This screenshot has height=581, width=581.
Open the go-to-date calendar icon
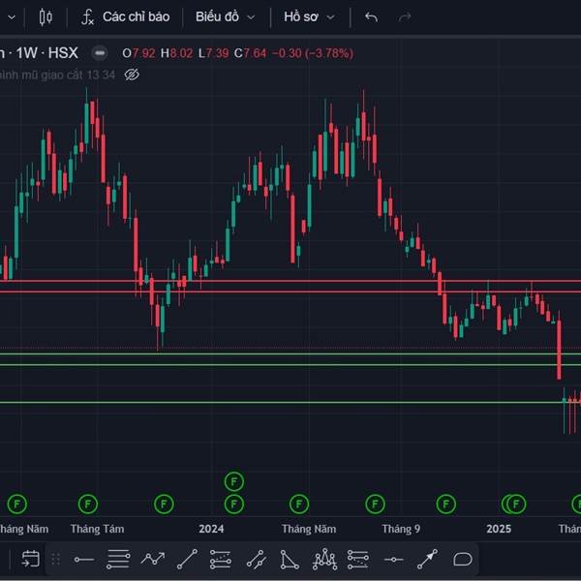pyautogui.click(x=30, y=559)
